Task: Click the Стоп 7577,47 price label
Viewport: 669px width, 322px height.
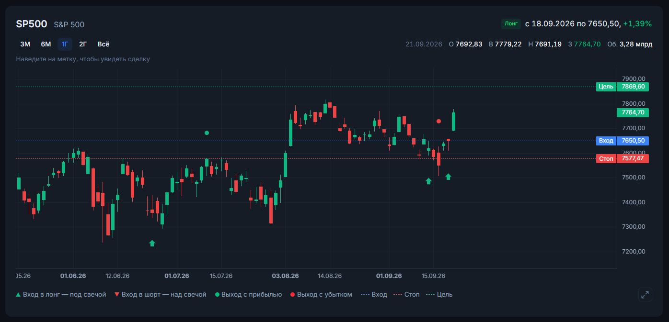Action: 623,158
